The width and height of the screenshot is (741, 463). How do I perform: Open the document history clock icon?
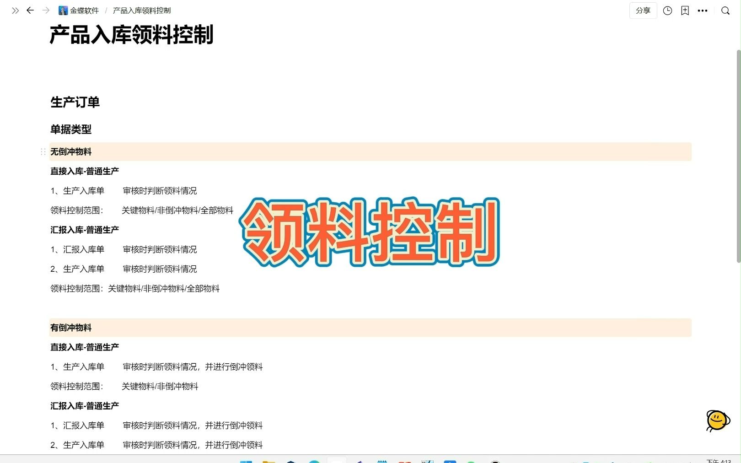667,11
